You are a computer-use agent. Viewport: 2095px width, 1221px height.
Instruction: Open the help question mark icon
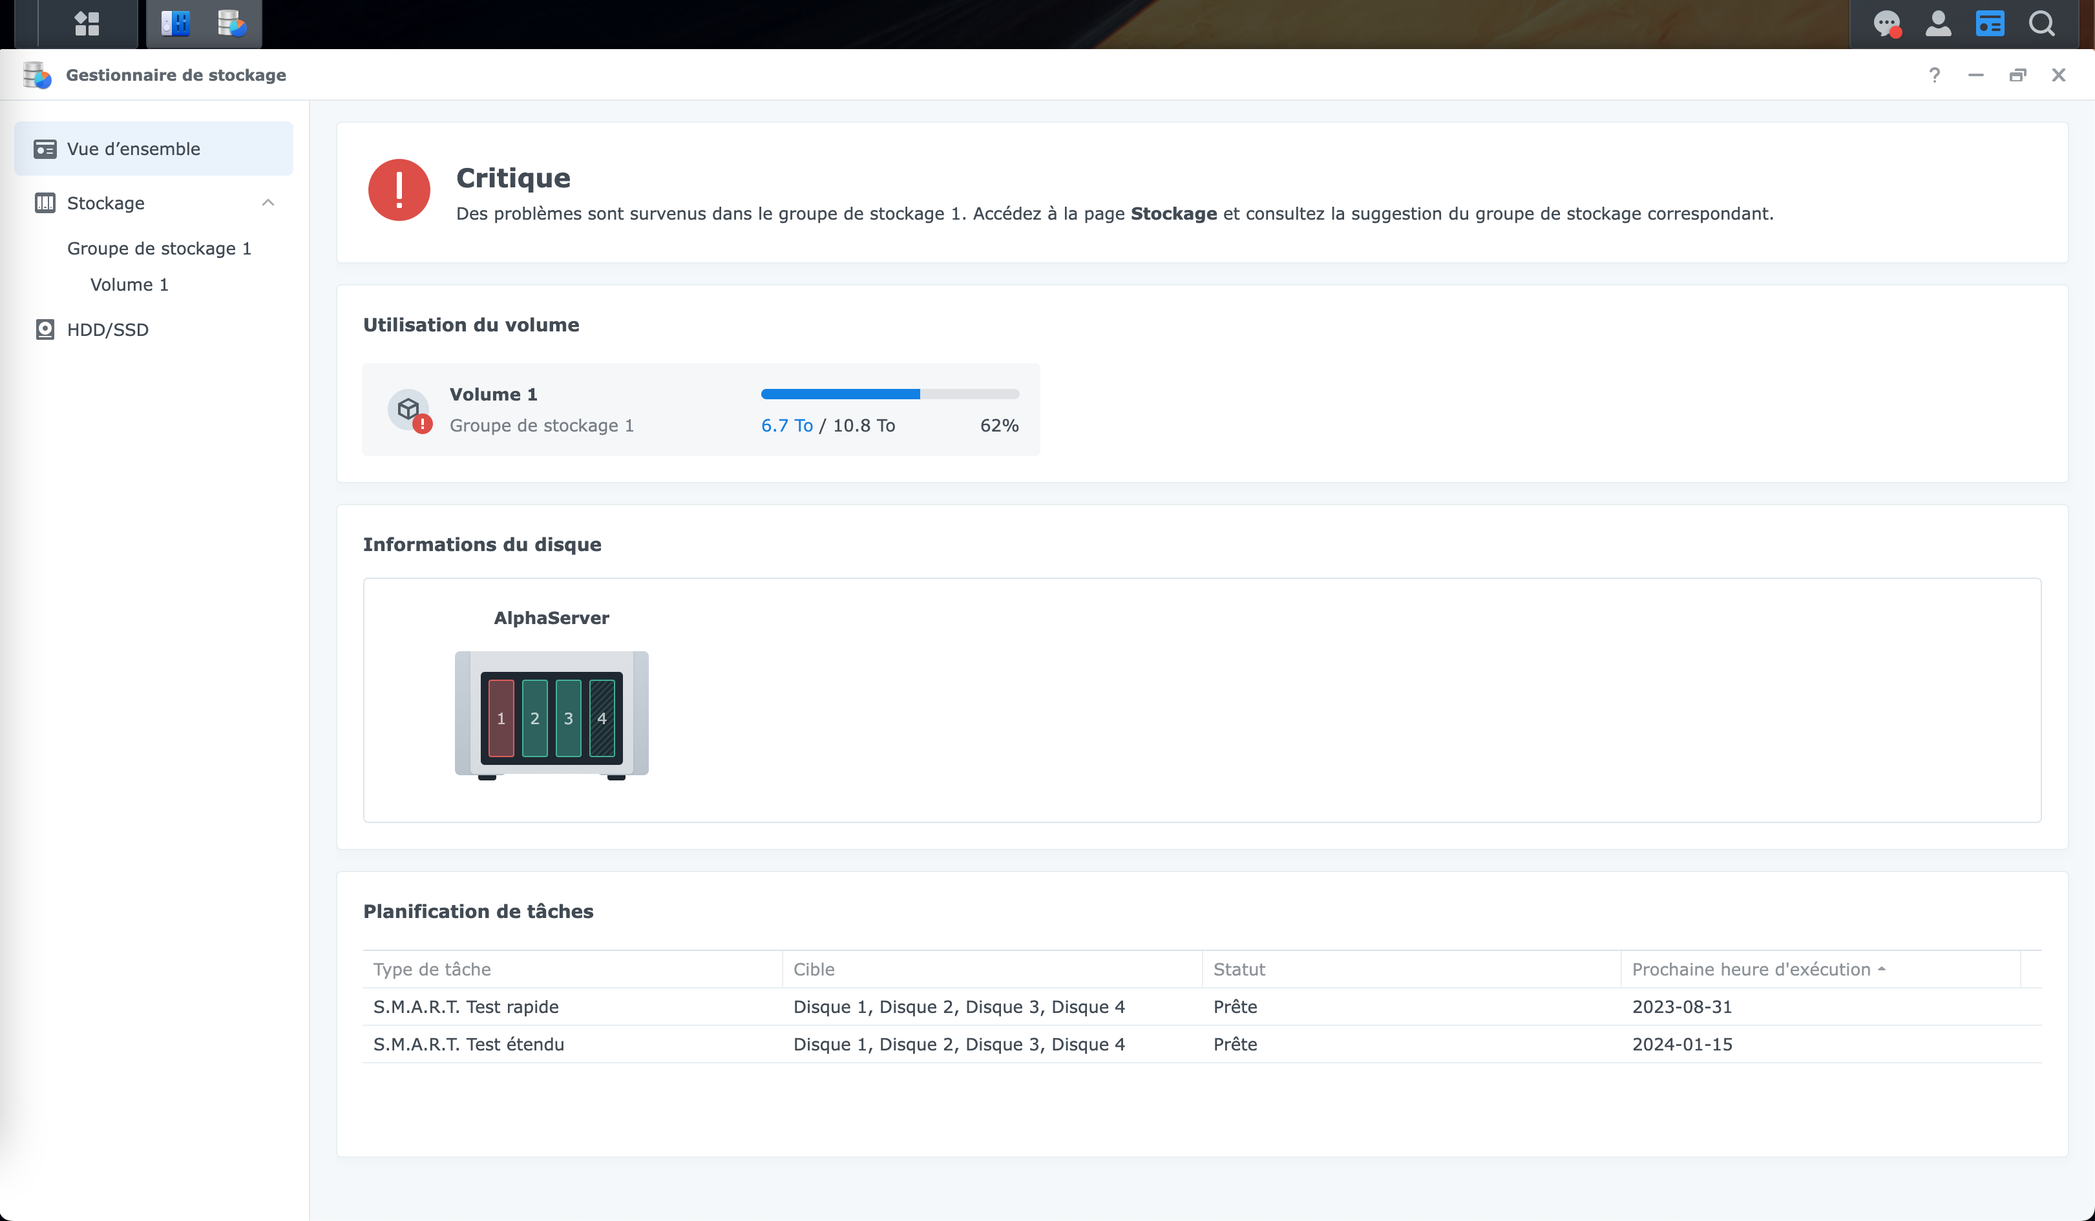[x=1935, y=75]
